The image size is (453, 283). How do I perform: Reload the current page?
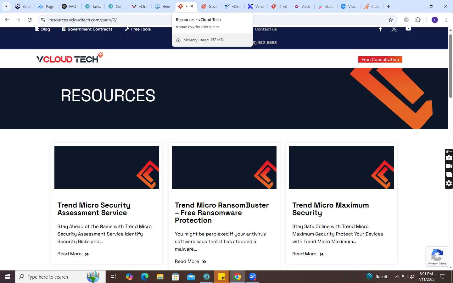tap(30, 20)
